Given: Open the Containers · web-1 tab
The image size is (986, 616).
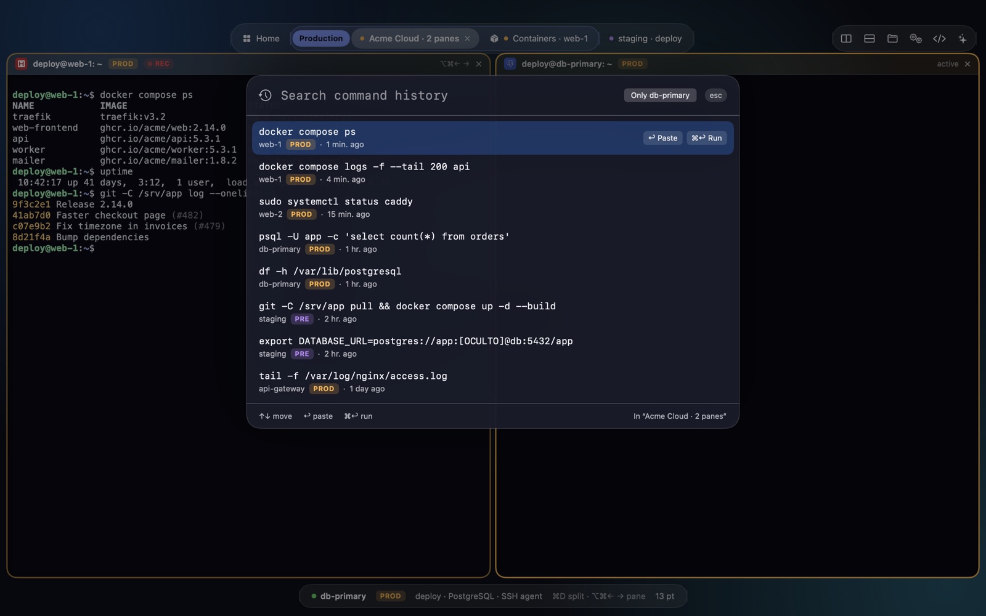Looking at the screenshot, I should tap(539, 38).
